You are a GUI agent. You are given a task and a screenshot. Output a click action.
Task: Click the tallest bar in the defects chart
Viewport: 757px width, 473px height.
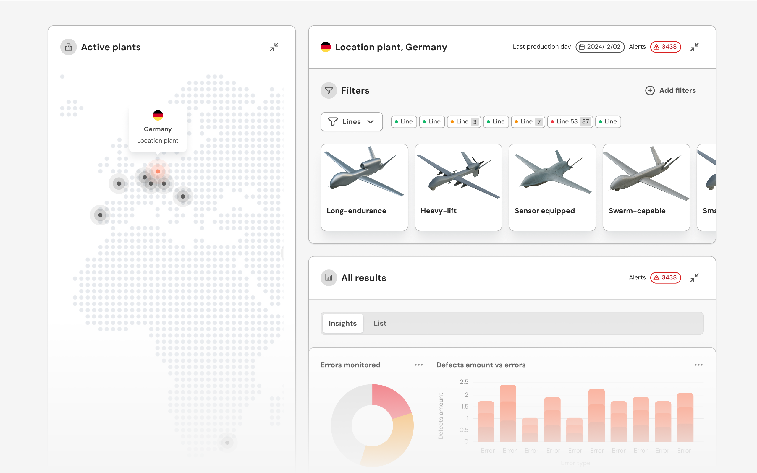(x=508, y=413)
